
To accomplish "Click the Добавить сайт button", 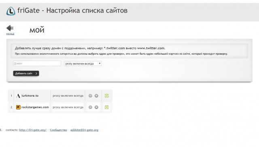I will [x=26, y=73].
